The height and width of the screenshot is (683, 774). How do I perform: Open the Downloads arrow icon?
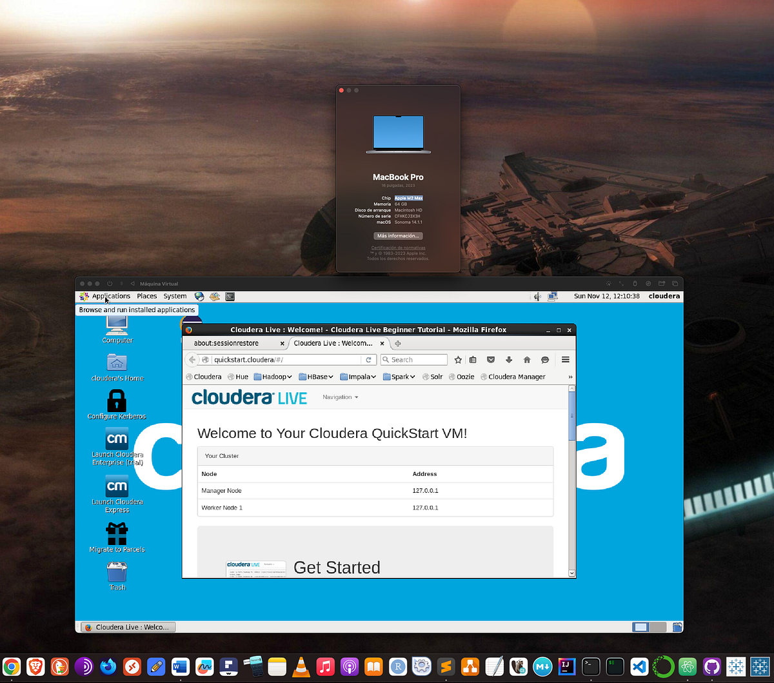[509, 359]
